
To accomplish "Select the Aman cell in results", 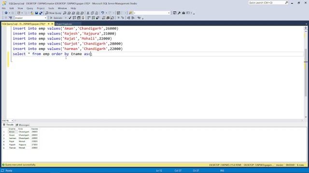I will [13, 132].
